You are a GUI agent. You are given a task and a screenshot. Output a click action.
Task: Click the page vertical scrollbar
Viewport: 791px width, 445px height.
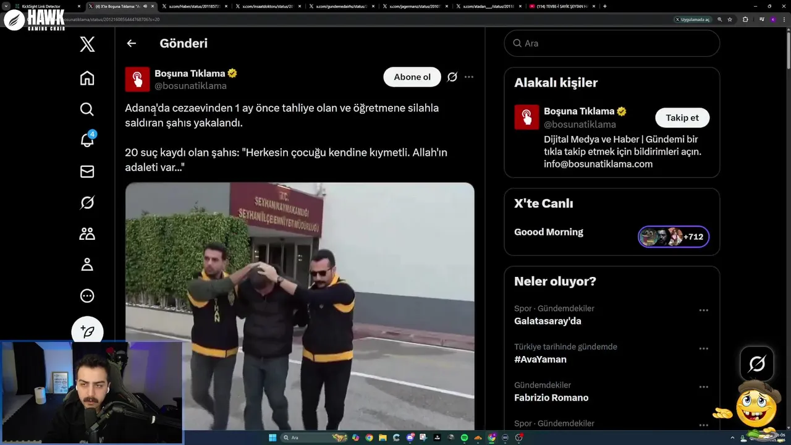788,49
